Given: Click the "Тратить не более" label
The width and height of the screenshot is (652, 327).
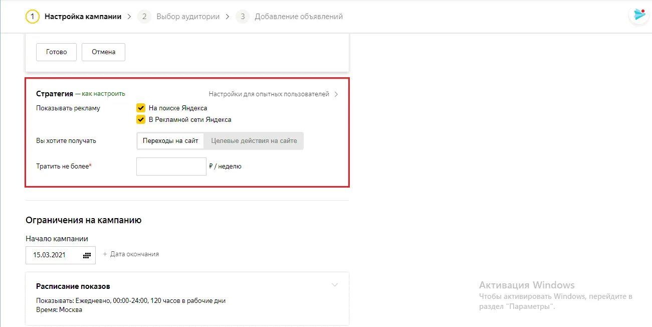Looking at the screenshot, I should (64, 167).
